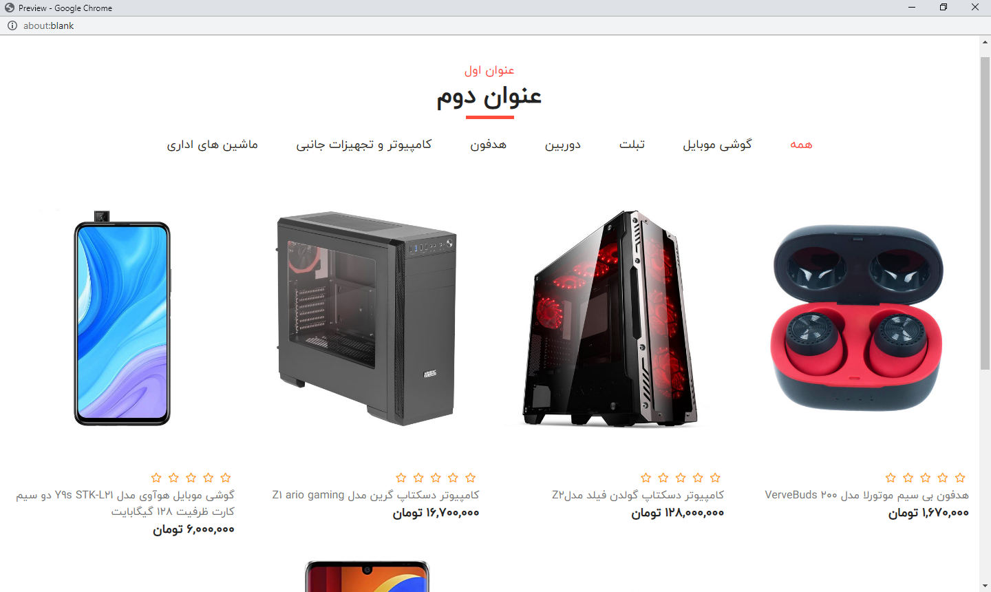Switch to the تبلت category tab

632,144
